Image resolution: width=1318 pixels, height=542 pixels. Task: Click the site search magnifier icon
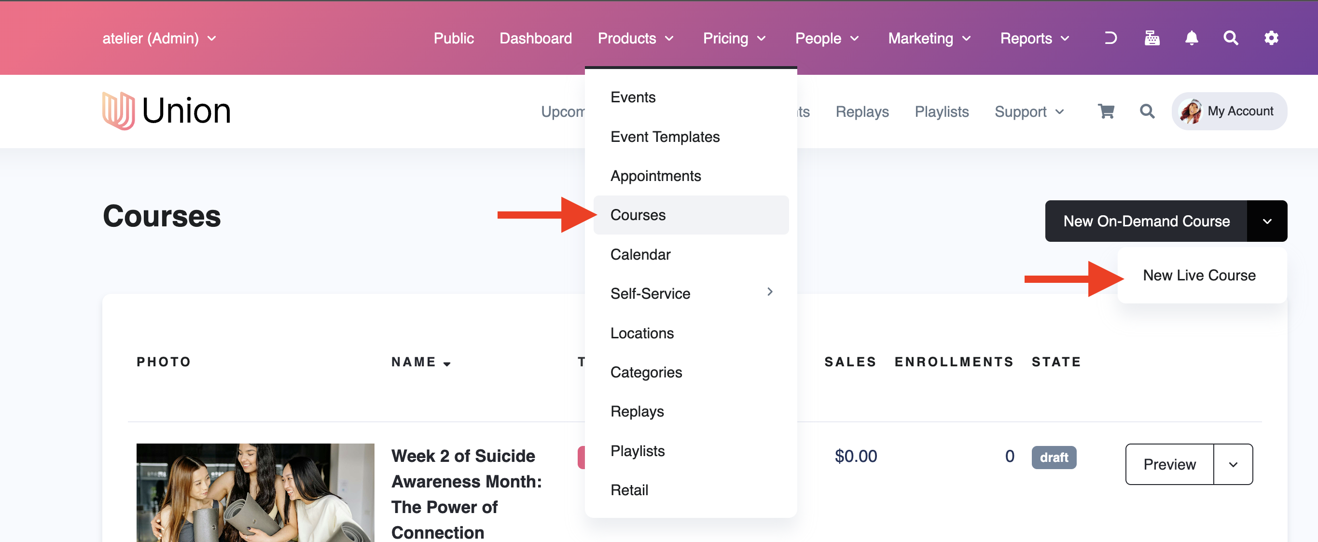point(1147,111)
